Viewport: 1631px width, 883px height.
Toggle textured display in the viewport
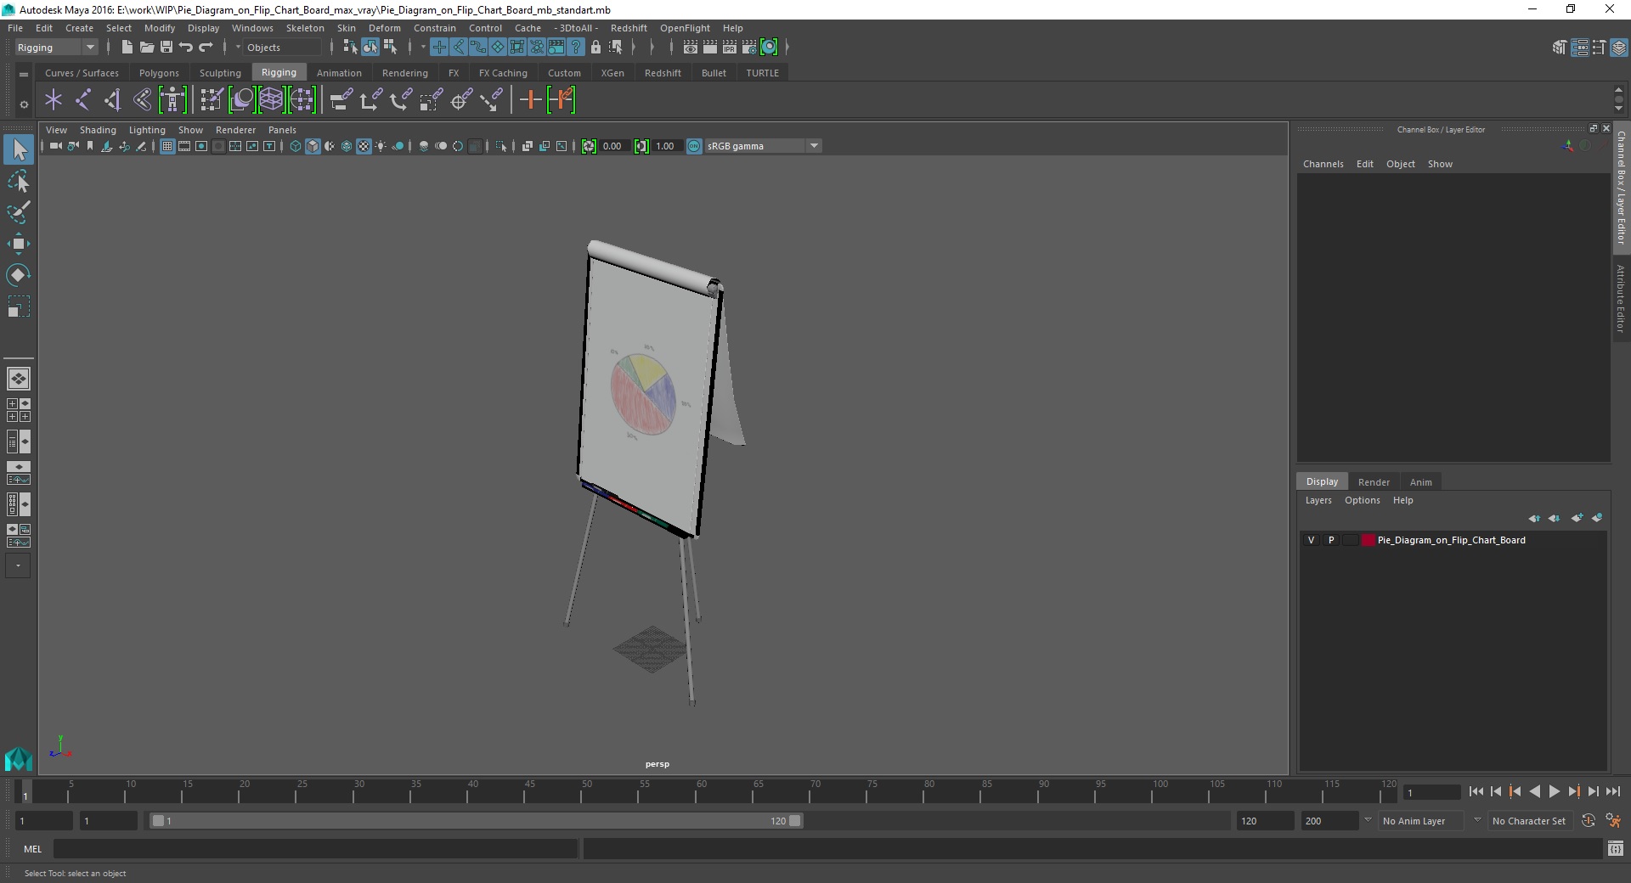point(364,146)
